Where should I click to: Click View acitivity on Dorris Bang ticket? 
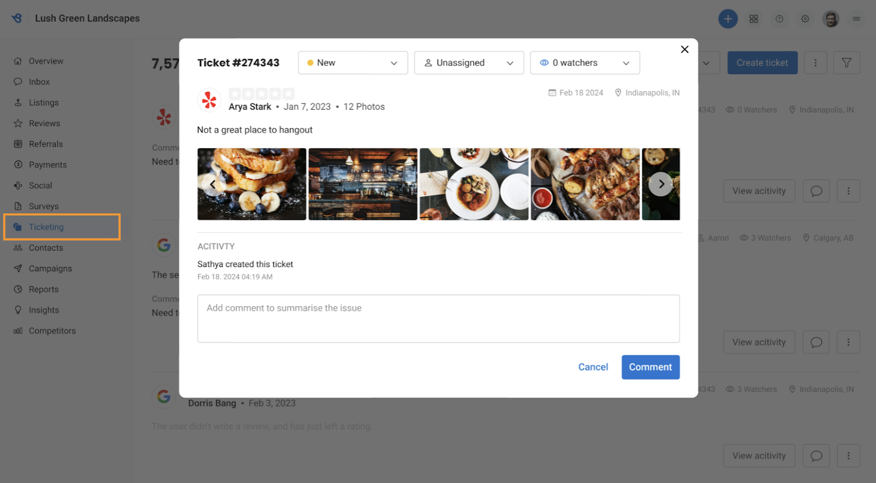tap(759, 456)
